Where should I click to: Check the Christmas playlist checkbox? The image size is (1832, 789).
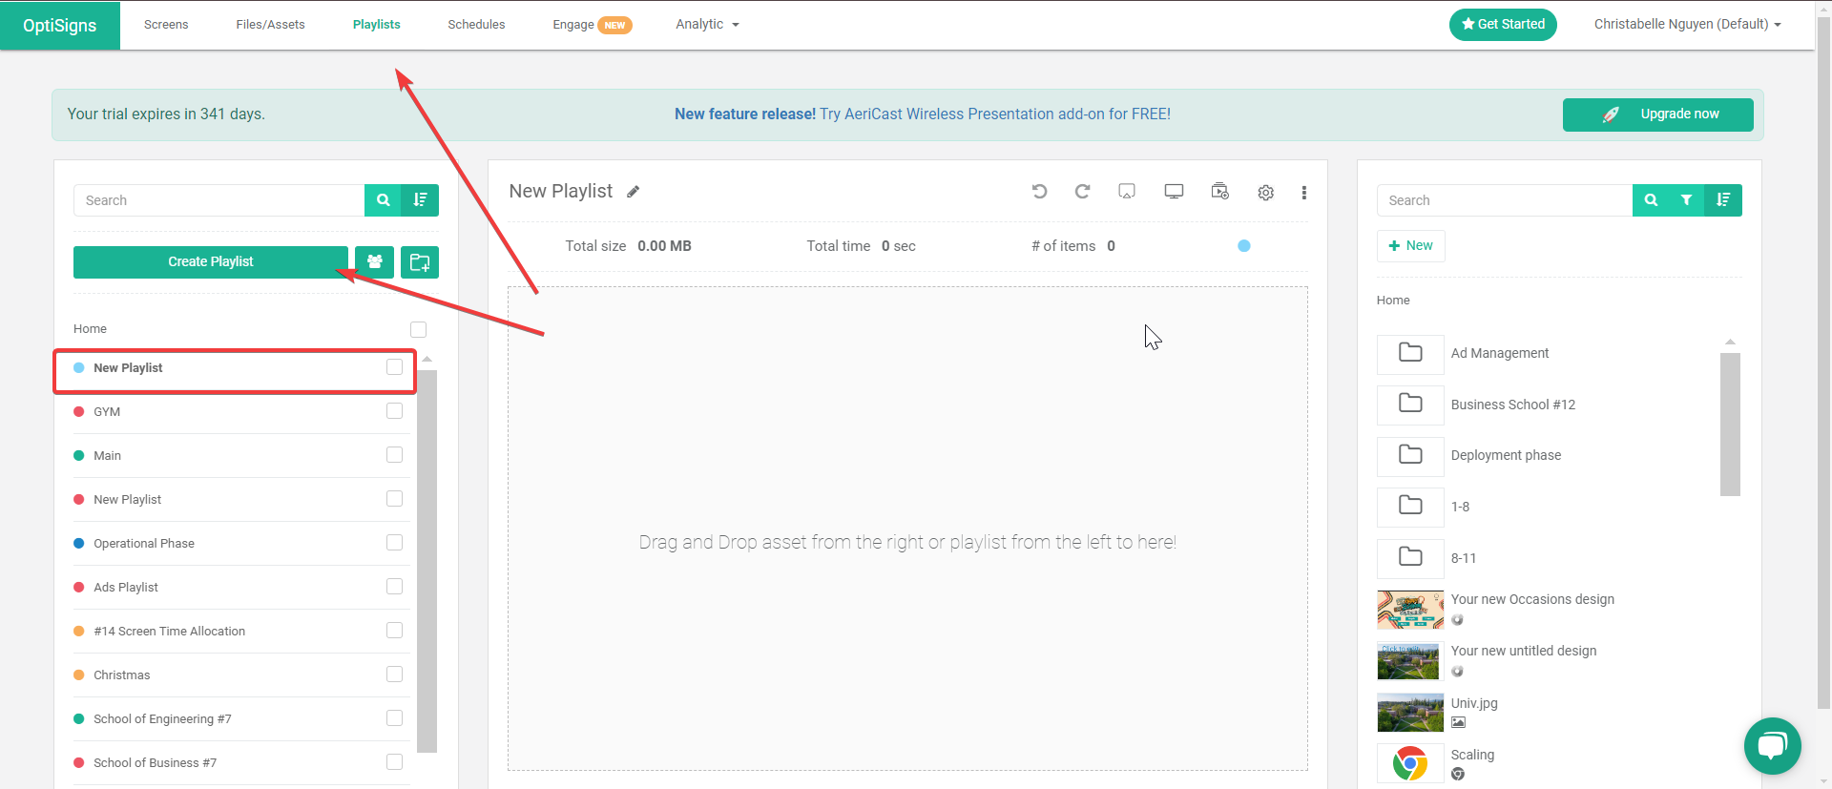click(x=394, y=675)
